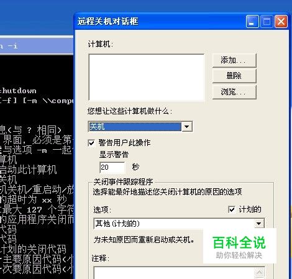Image resolution: width=292 pixels, height=279 pixels.
Task: Click the 秒 unit label
Action: 135,167
